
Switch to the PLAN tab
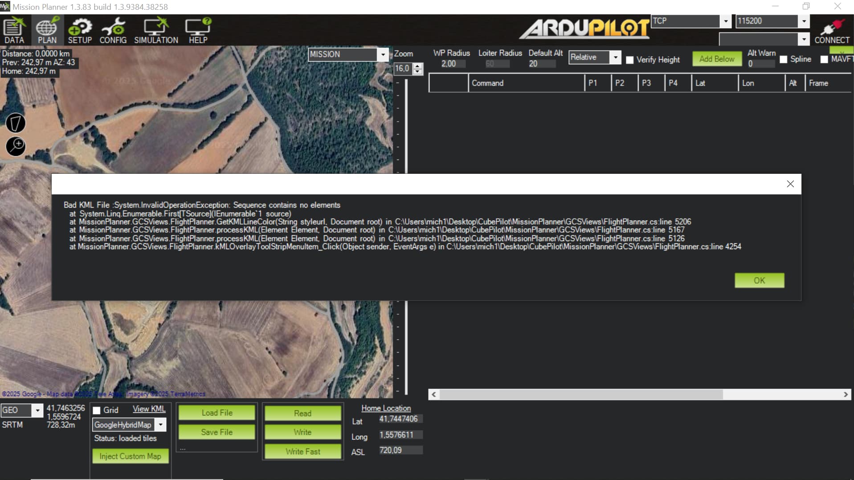pos(47,30)
